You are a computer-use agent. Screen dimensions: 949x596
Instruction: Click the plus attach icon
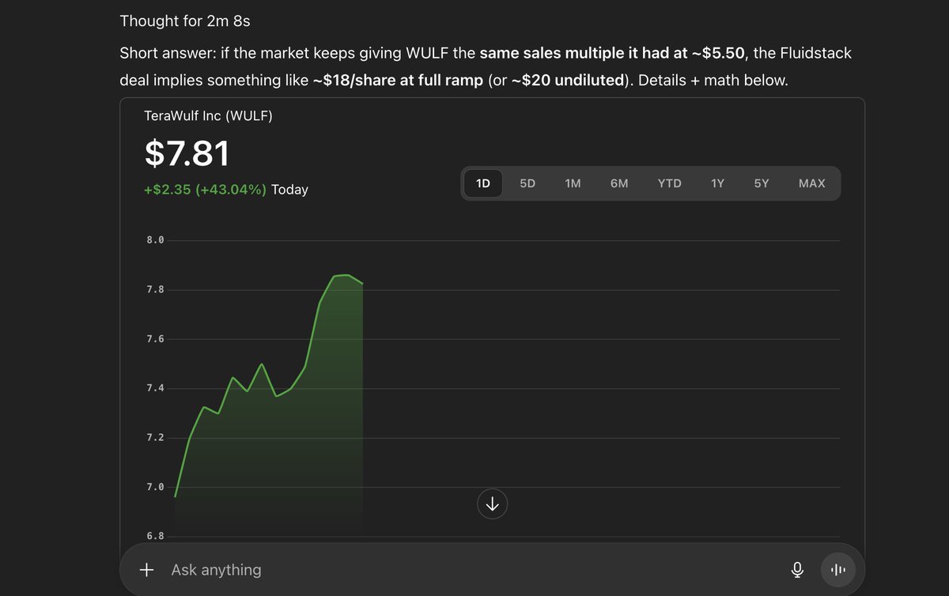click(x=146, y=570)
